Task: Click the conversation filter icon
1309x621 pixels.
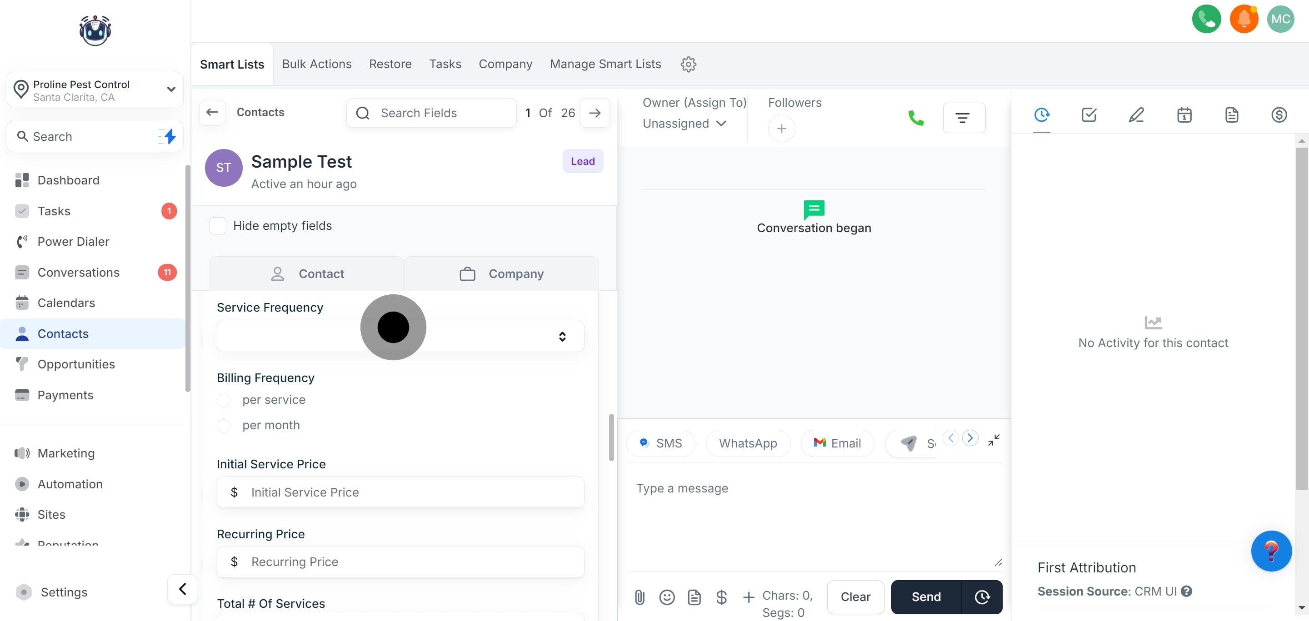Action: point(964,118)
